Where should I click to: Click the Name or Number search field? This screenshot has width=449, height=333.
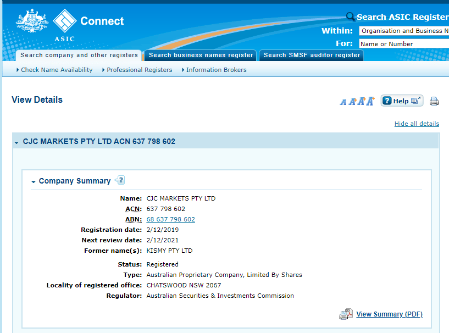coord(404,44)
